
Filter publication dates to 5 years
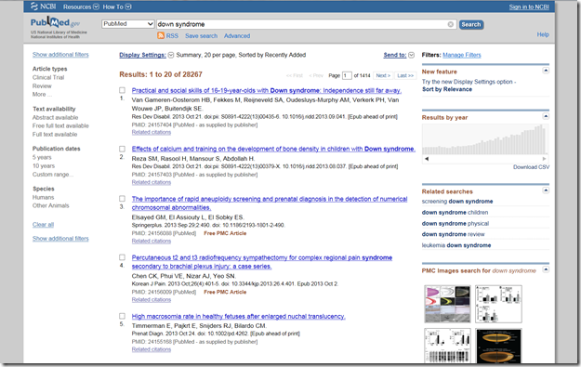point(42,157)
